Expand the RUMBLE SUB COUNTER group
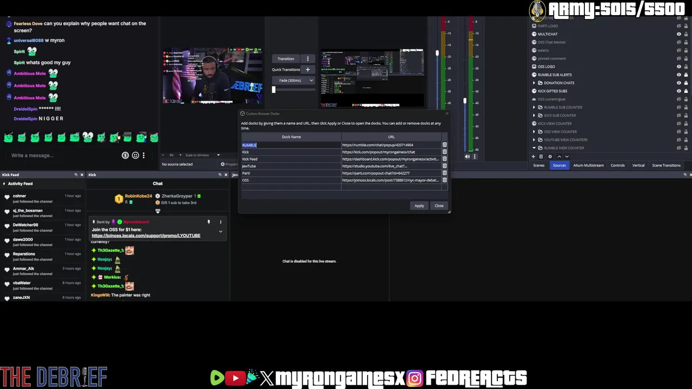The image size is (692, 389). (x=534, y=107)
